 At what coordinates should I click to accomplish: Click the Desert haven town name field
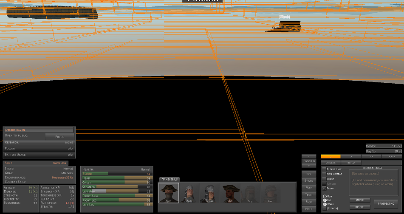tap(39, 130)
